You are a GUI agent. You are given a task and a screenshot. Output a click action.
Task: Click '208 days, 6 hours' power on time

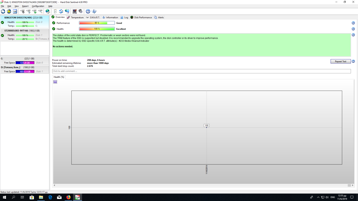click(x=96, y=60)
